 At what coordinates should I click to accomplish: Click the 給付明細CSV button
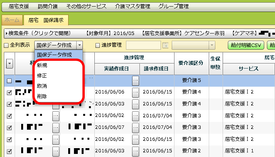[245, 45]
